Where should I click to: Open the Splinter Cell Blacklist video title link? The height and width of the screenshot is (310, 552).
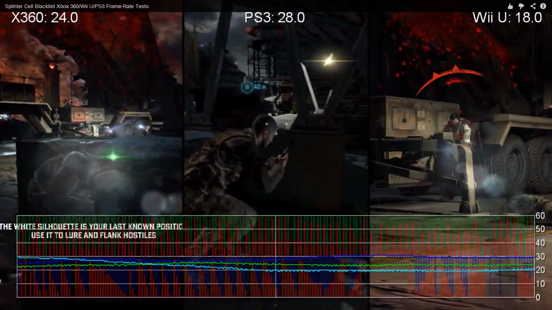77,6
